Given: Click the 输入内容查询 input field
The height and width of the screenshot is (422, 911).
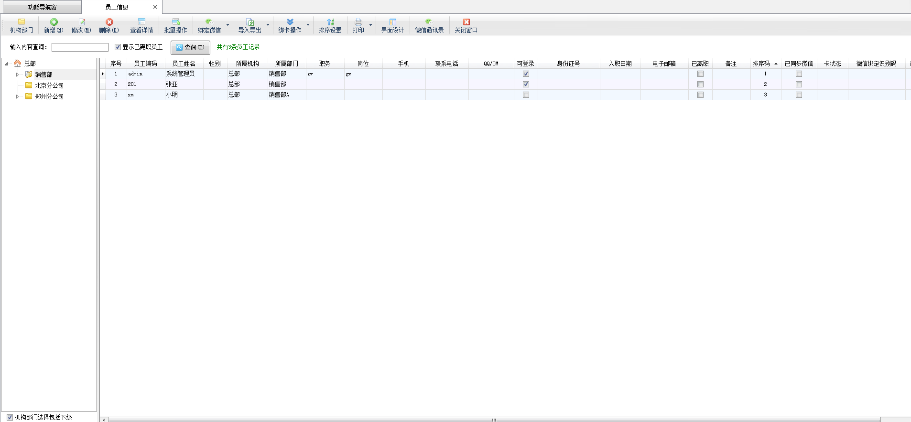Looking at the screenshot, I should [80, 47].
